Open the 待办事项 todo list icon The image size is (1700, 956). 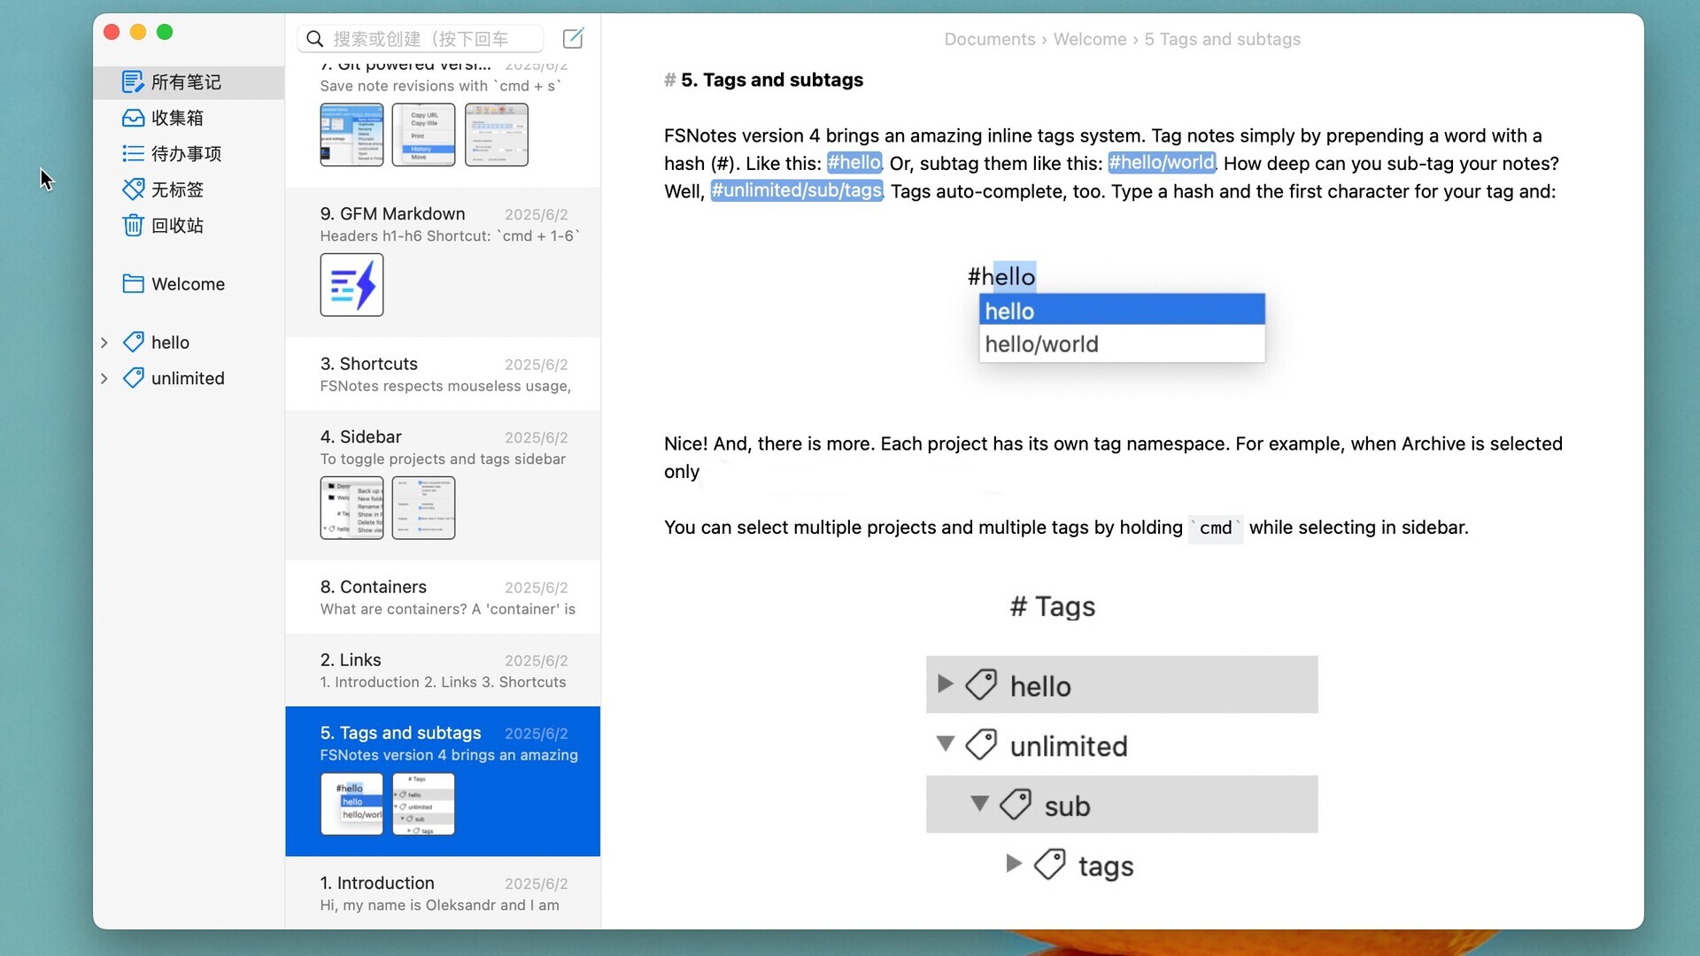point(133,153)
